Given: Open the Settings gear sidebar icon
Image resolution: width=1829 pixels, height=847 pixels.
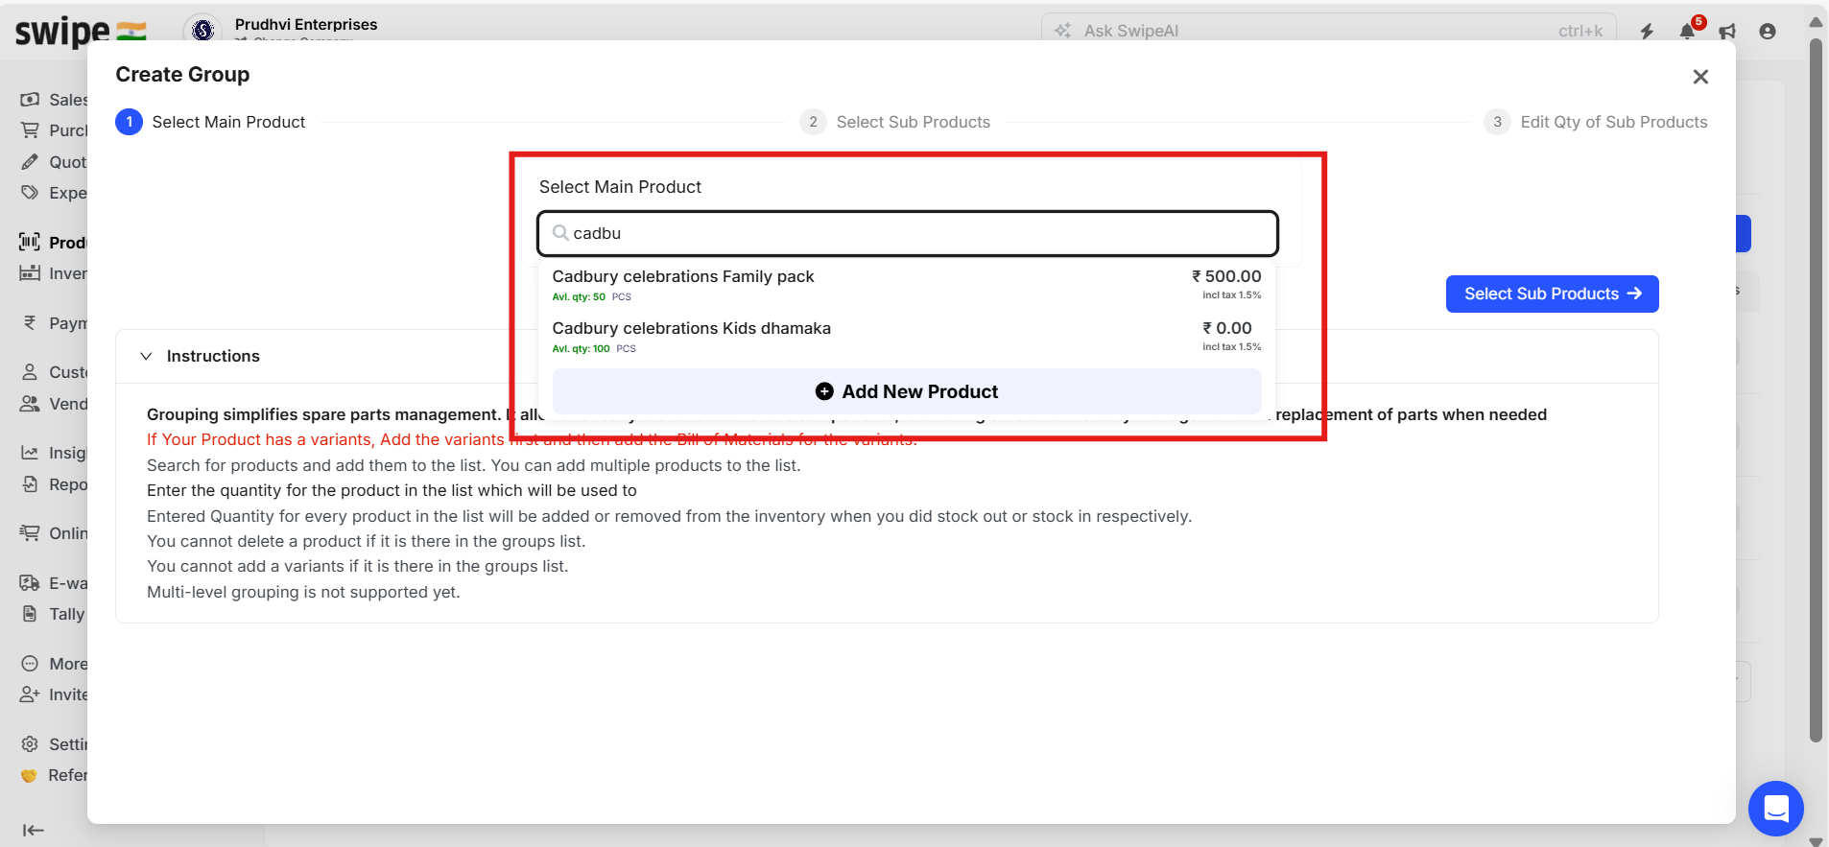Looking at the screenshot, I should [30, 743].
